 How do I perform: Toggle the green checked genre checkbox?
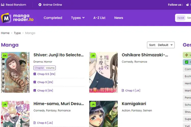pos(187,62)
